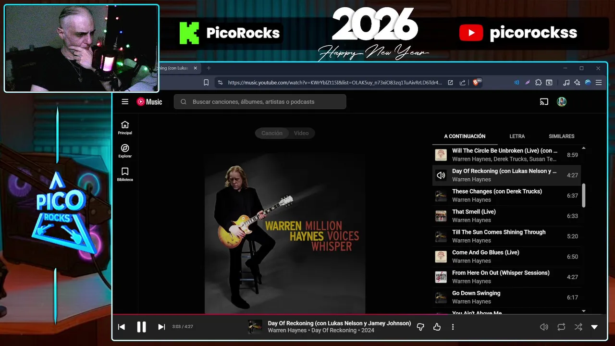Open the SIMILARES tab
615x346 pixels.
[562, 136]
